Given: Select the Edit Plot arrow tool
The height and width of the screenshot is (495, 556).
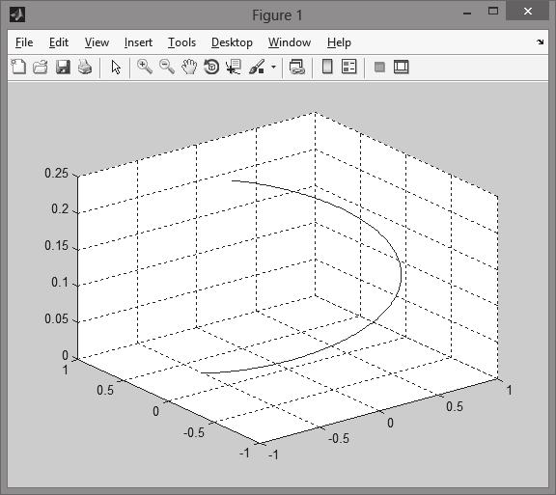Looking at the screenshot, I should pyautogui.click(x=116, y=67).
